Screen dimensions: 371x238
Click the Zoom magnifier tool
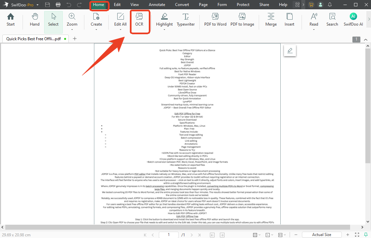[72, 20]
